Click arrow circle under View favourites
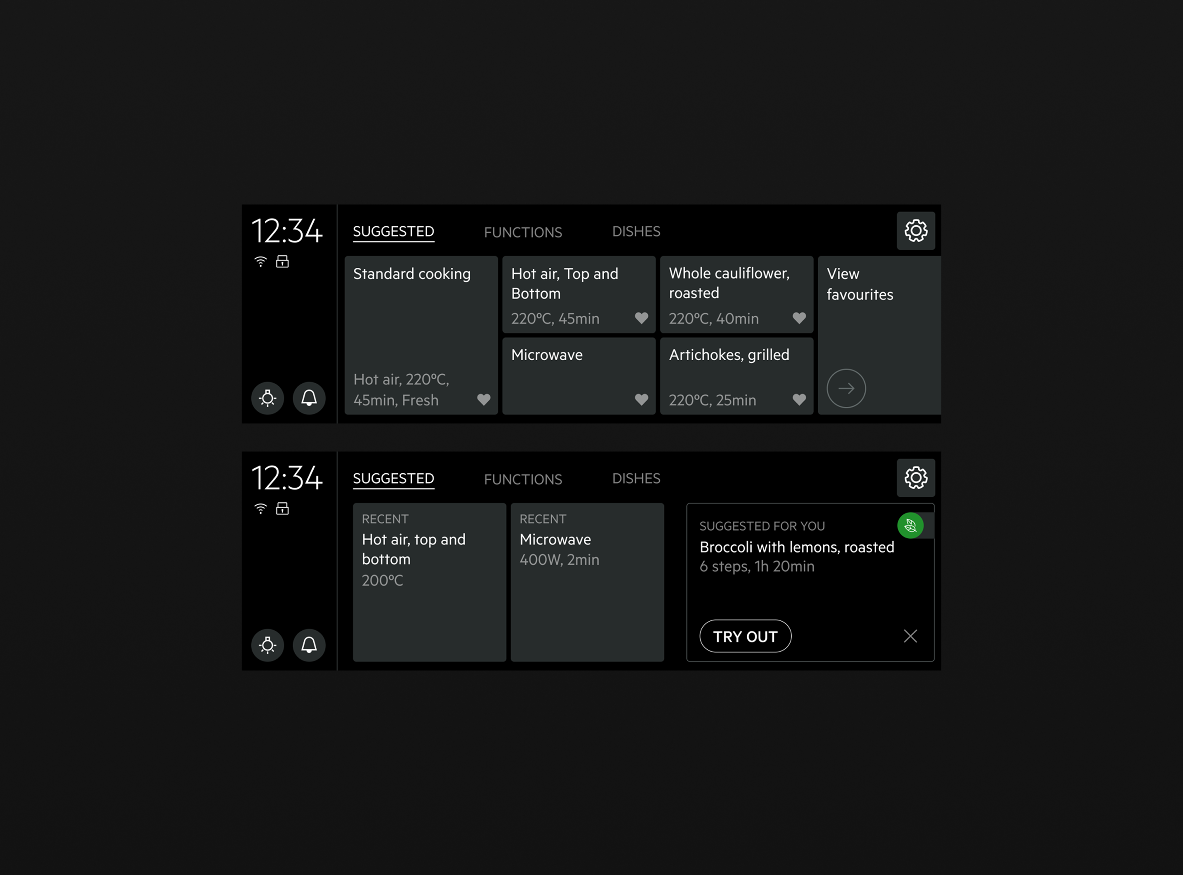This screenshot has height=875, width=1183. (846, 388)
